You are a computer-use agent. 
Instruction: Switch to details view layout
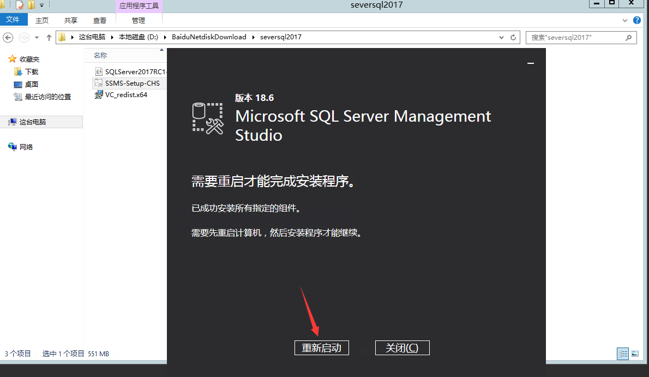pyautogui.click(x=623, y=354)
